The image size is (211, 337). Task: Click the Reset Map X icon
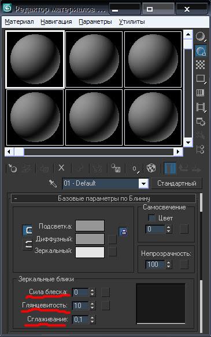coord(61,168)
